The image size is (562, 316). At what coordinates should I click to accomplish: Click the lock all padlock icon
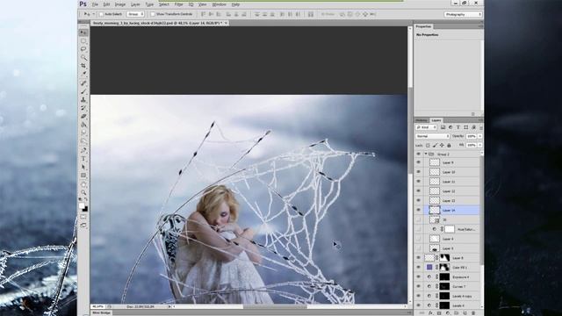pyautogui.click(x=449, y=146)
